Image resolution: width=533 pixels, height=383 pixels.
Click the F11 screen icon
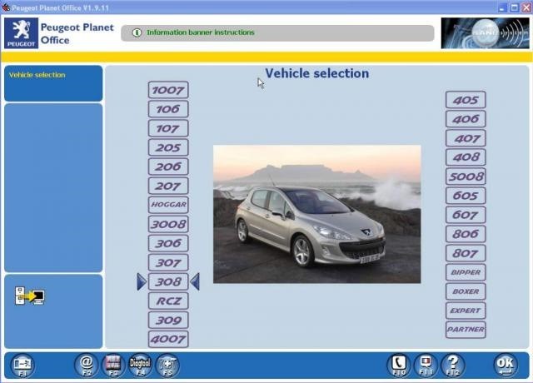click(x=425, y=365)
